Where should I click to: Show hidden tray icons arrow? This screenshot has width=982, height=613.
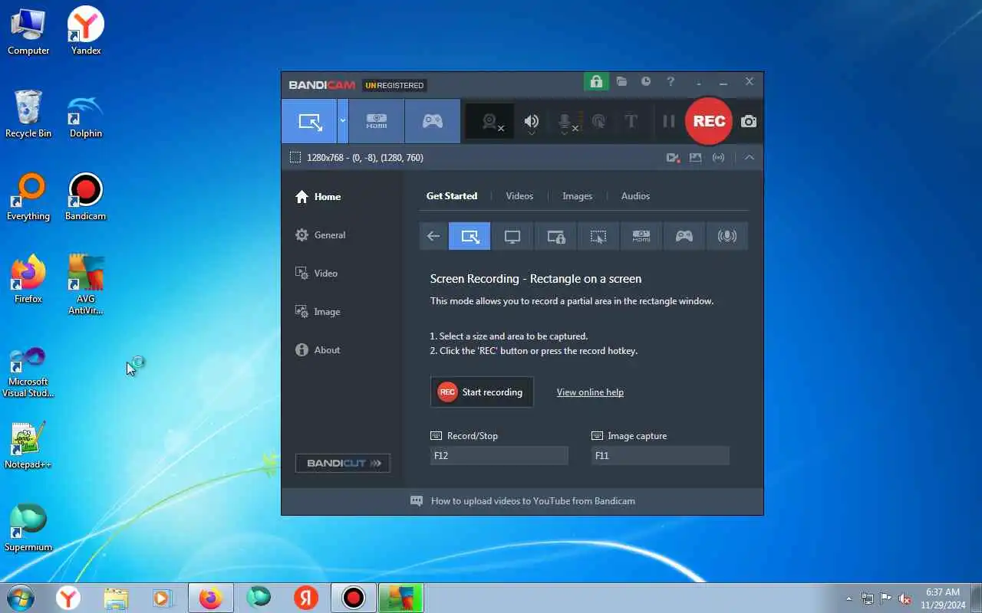coord(849,598)
